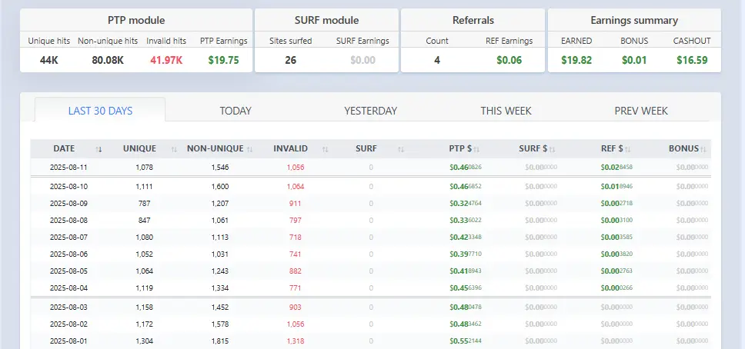Click the $0.01 BONUS summary value
This screenshot has width=745, height=349.
[634, 60]
